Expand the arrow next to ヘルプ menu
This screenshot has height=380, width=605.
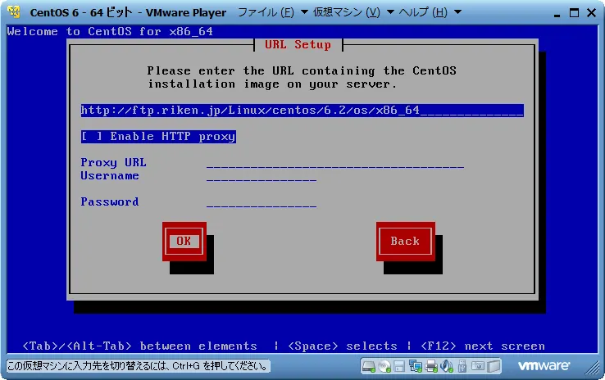(457, 12)
